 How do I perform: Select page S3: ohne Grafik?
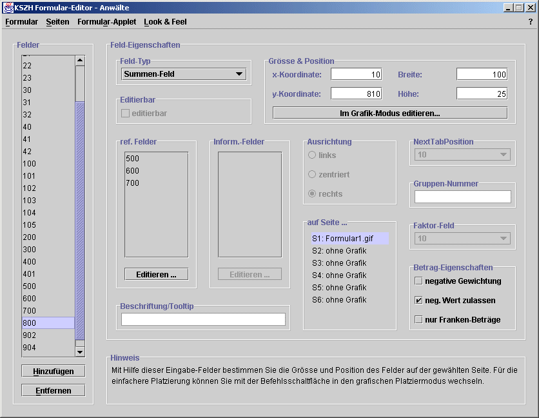[350, 263]
